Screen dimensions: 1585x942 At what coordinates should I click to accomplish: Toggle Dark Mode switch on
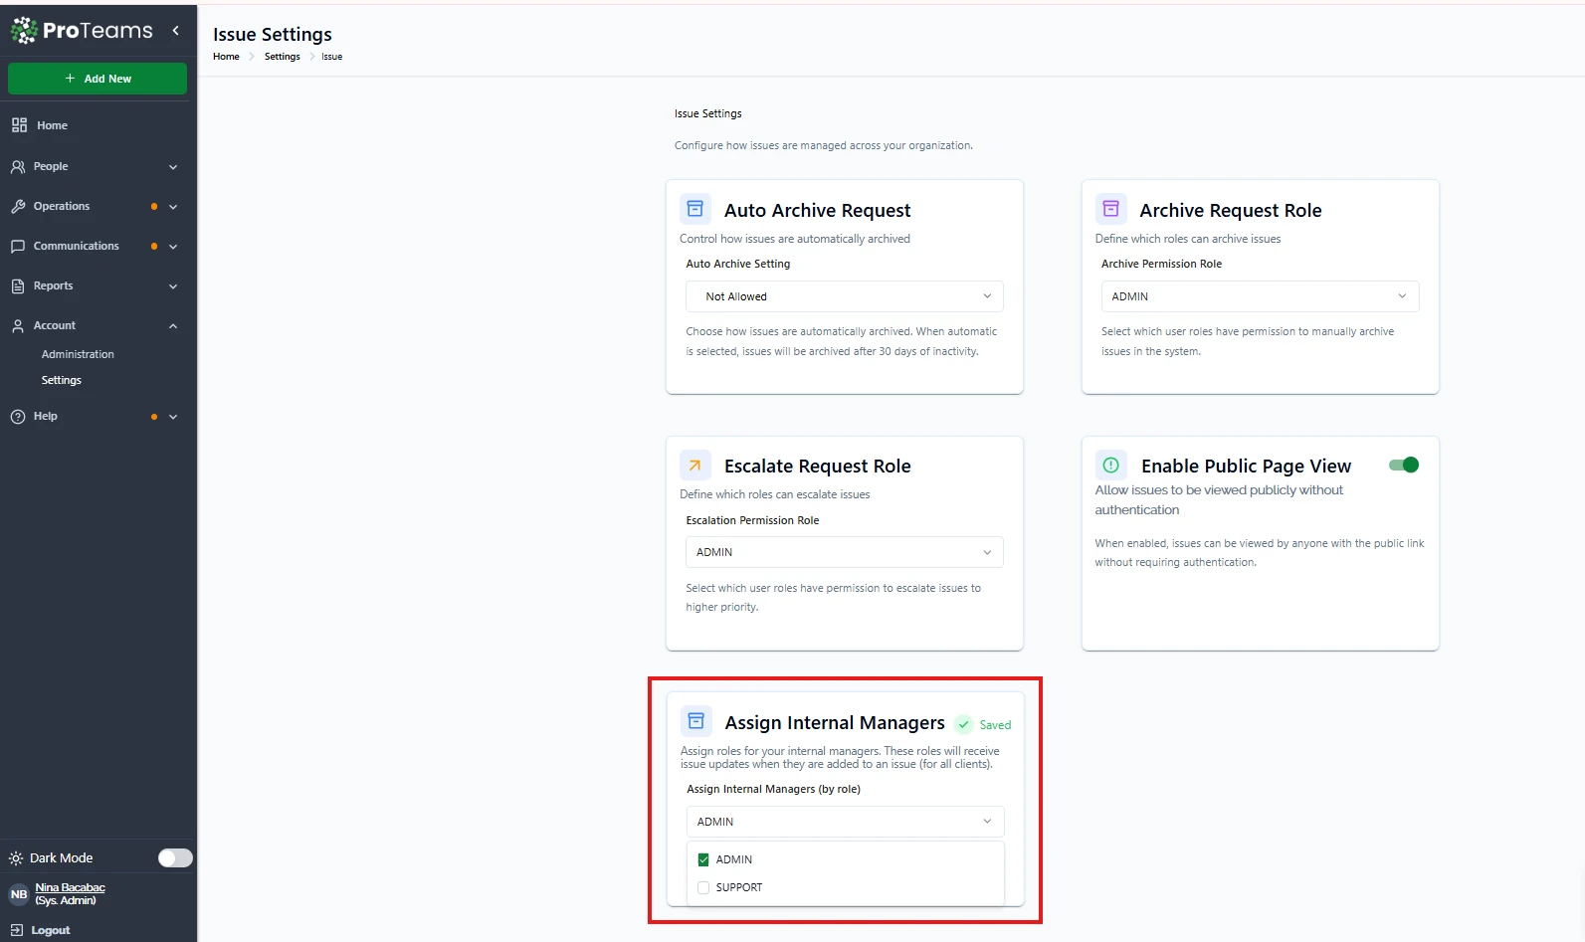[x=175, y=857]
